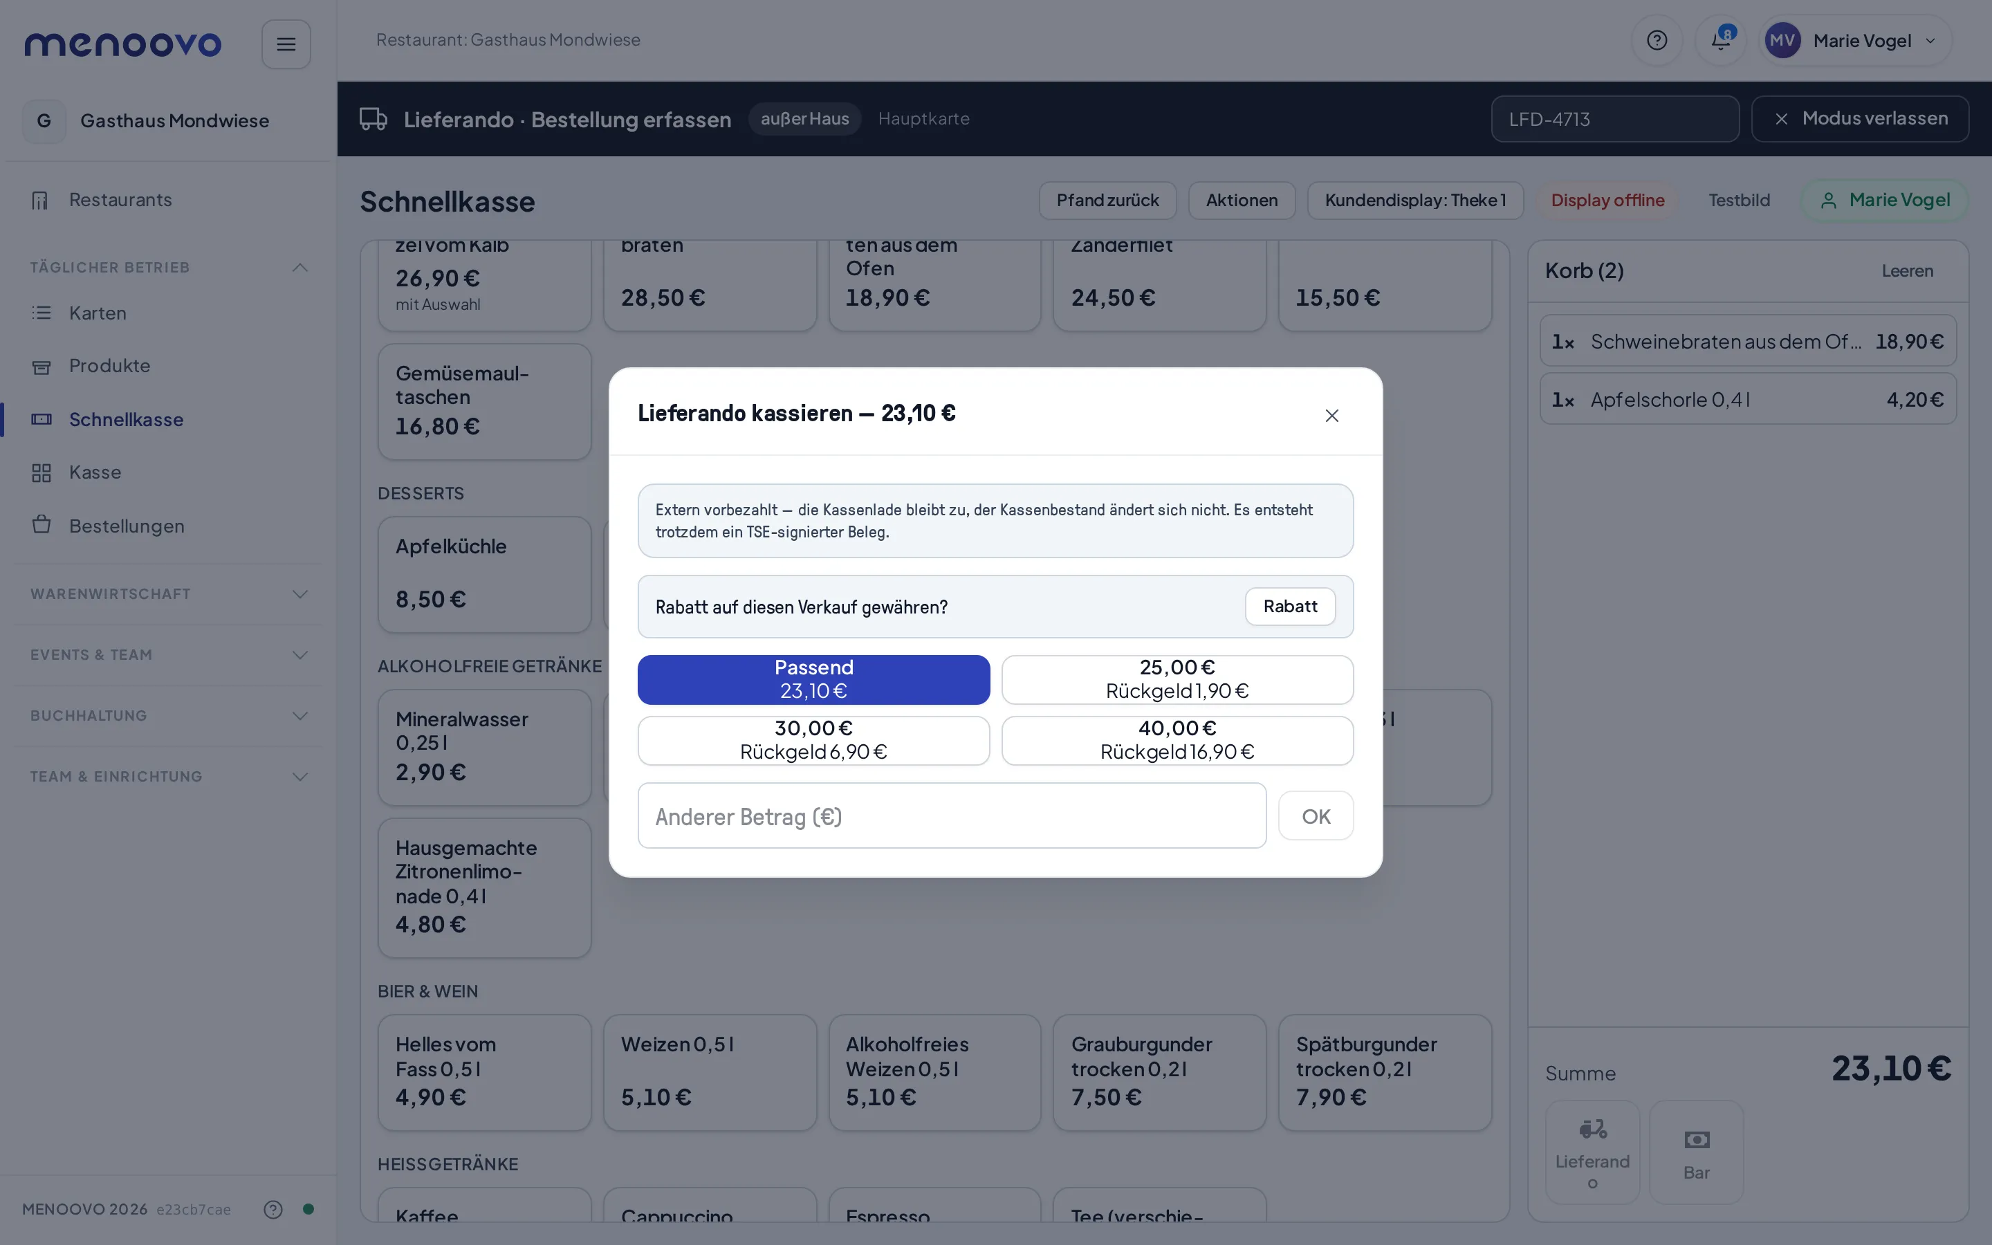The width and height of the screenshot is (1992, 1245).
Task: Click Leeren to empty the Korb
Action: point(1907,271)
